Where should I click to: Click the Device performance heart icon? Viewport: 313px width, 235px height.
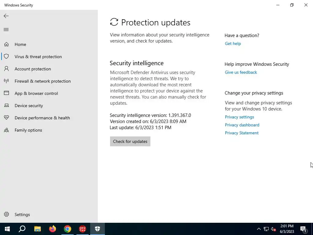pos(6,118)
